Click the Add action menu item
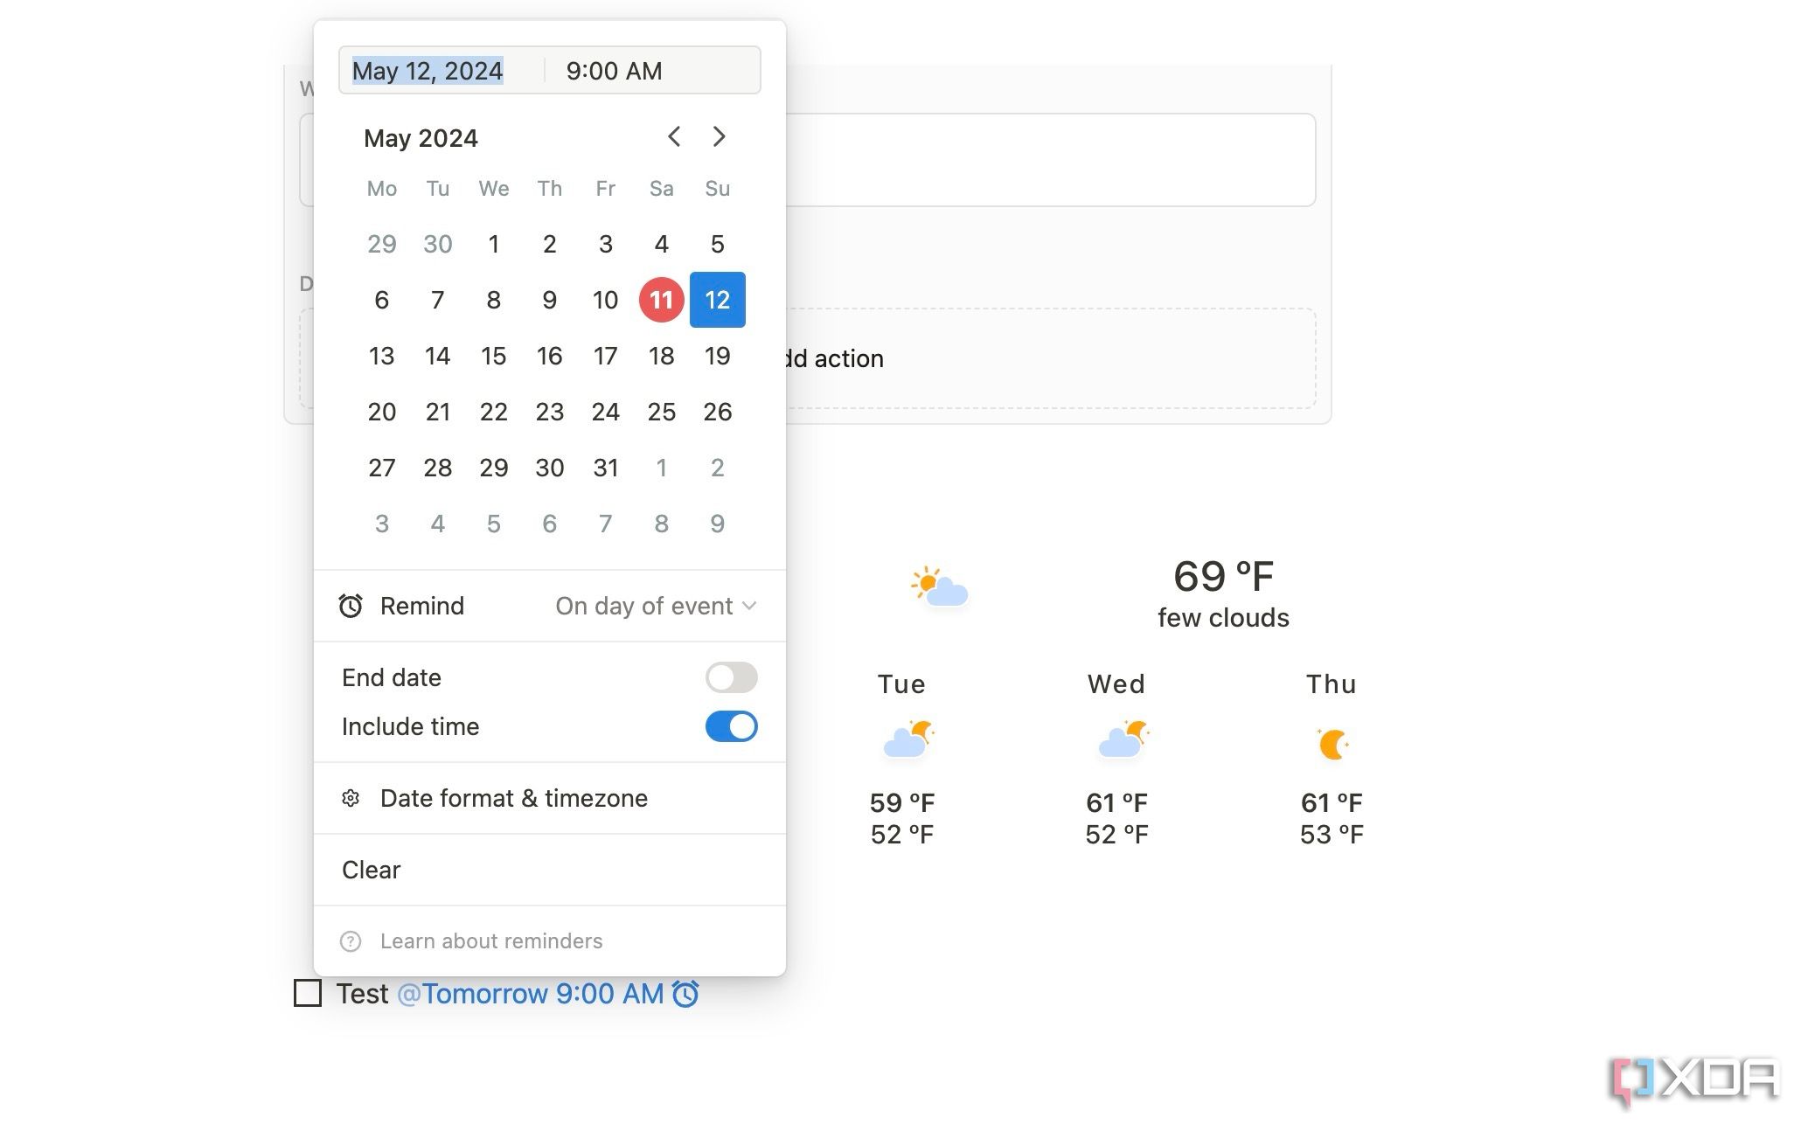This screenshot has width=1801, height=1131. coord(831,358)
